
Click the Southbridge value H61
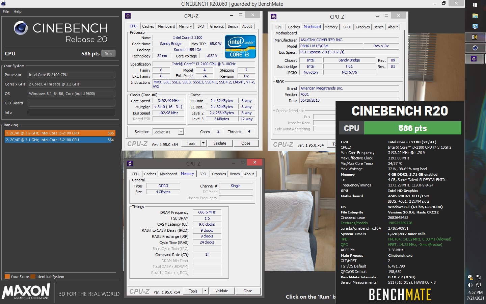349,66
